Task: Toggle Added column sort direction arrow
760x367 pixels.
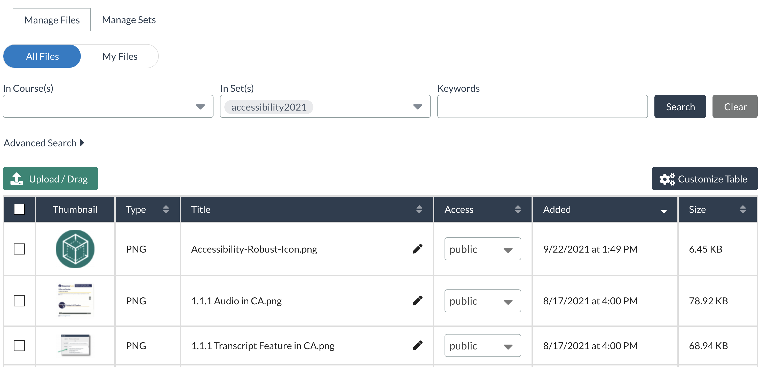Action: click(663, 211)
